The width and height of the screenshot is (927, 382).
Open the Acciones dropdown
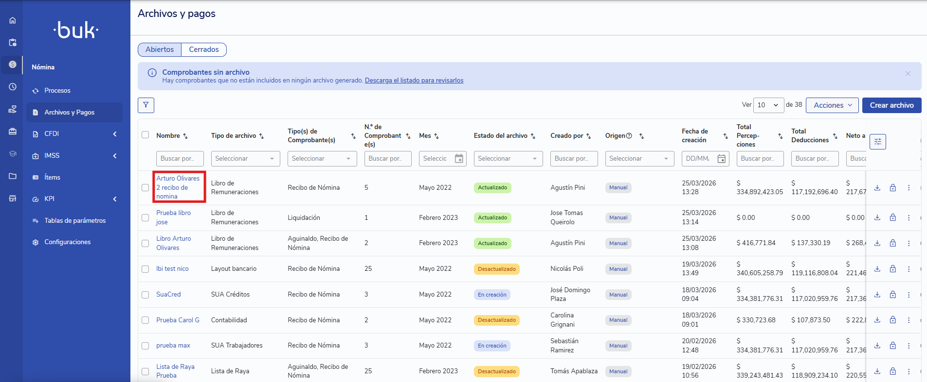coord(832,105)
